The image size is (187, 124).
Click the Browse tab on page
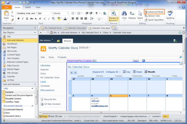(68, 41)
